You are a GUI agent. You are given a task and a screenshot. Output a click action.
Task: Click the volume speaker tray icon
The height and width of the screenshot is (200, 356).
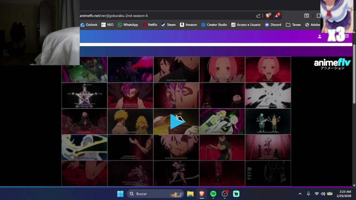[x=323, y=194]
